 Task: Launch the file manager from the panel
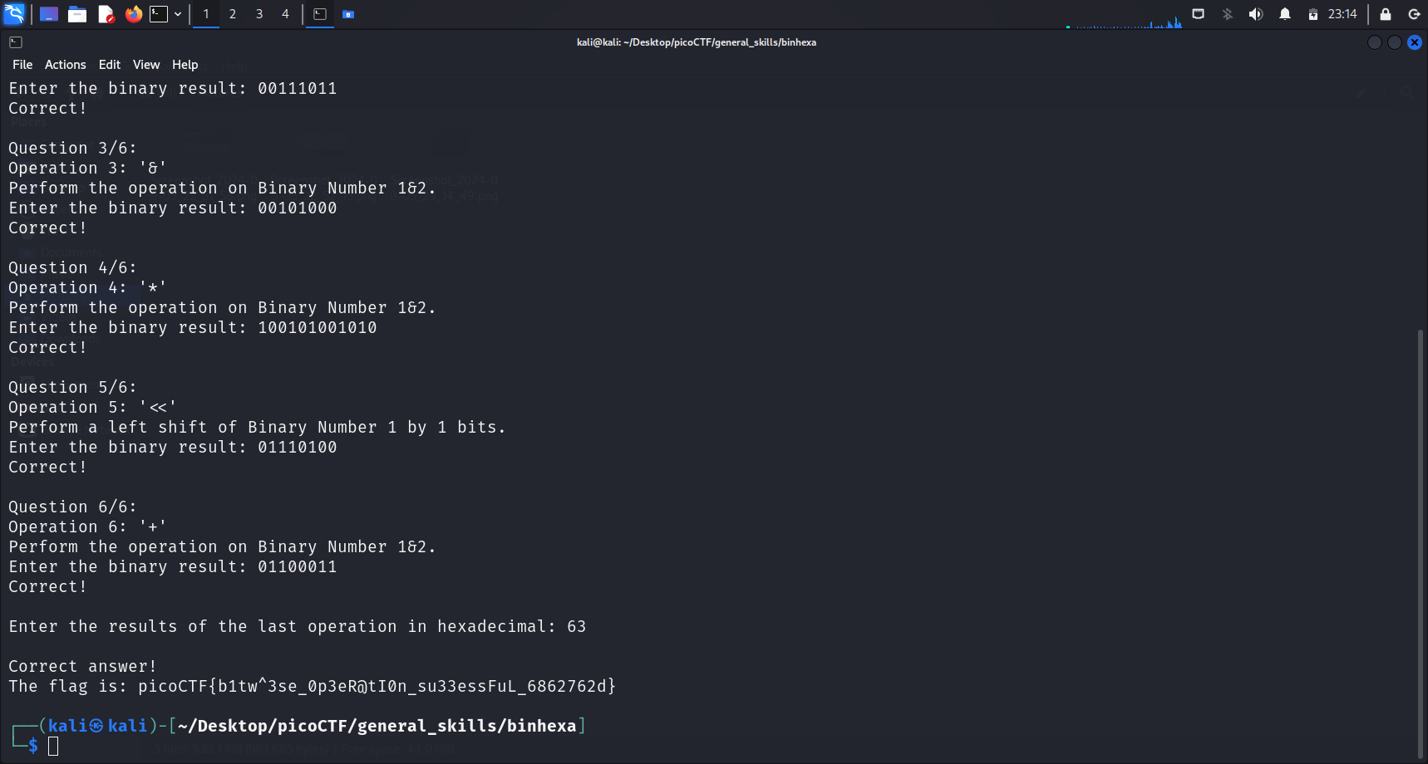[x=77, y=14]
